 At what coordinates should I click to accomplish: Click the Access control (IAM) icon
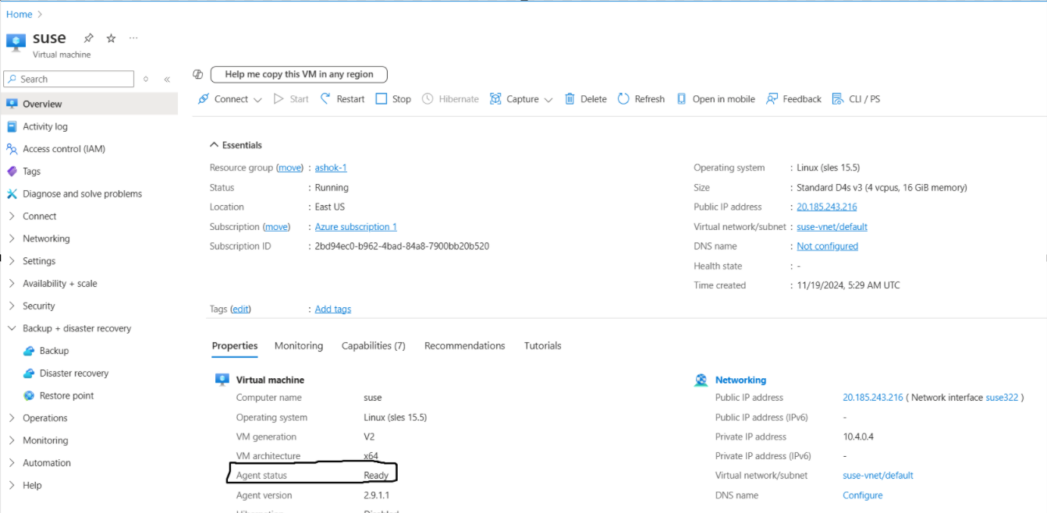coord(12,149)
